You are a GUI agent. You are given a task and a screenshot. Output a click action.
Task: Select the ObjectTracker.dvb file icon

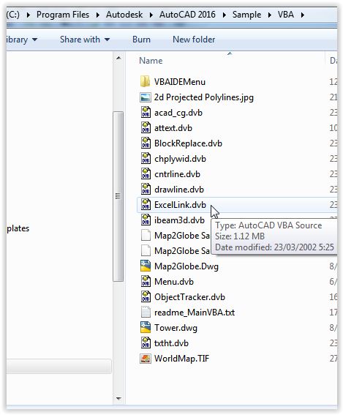[x=146, y=296]
